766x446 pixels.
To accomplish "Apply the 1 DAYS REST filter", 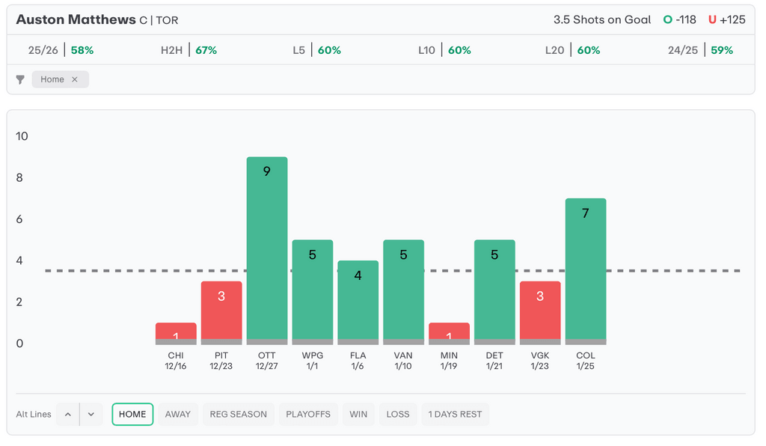I will coord(455,414).
